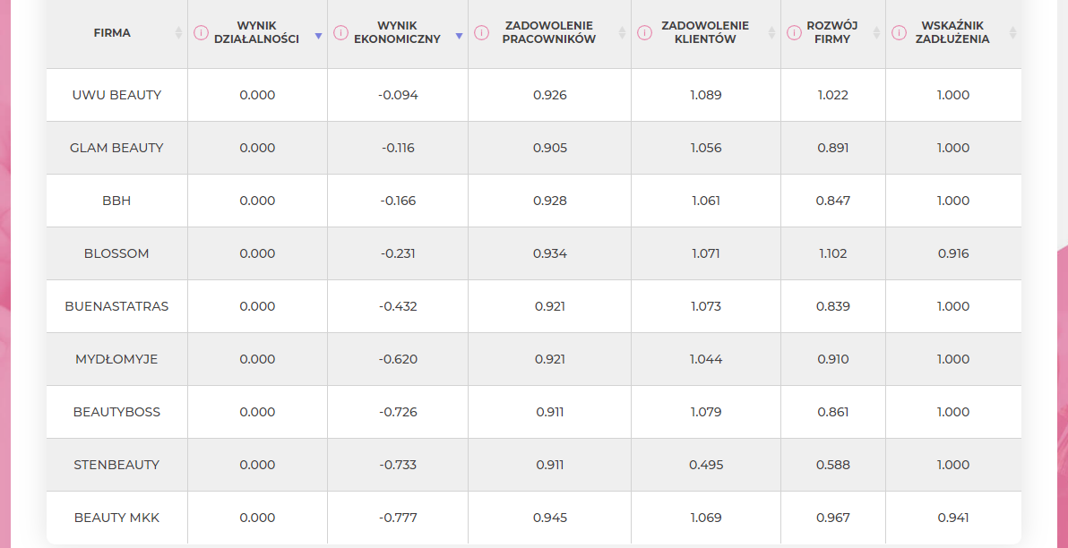Viewport: 1068px width, 548px height.
Task: Click the BLOSSOM company name
Action: (116, 253)
